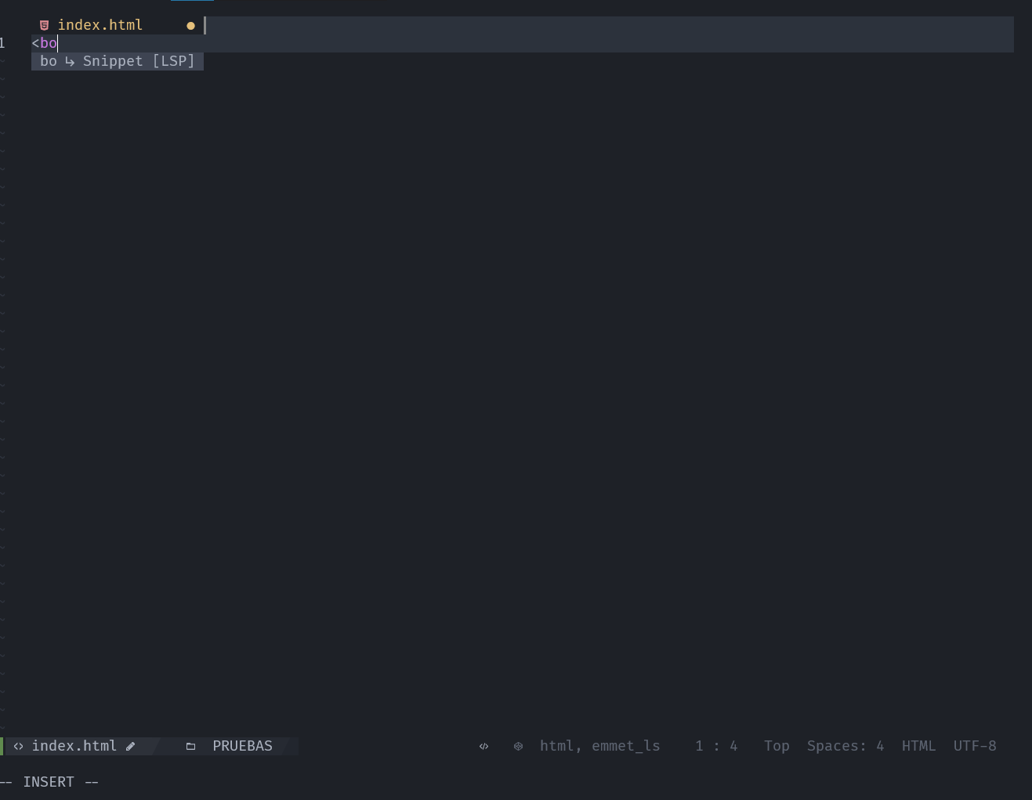
Task: Click the UTF-8 encoding indicator
Action: point(975,746)
